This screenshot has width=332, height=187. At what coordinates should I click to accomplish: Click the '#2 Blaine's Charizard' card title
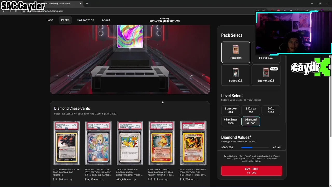[193, 172]
